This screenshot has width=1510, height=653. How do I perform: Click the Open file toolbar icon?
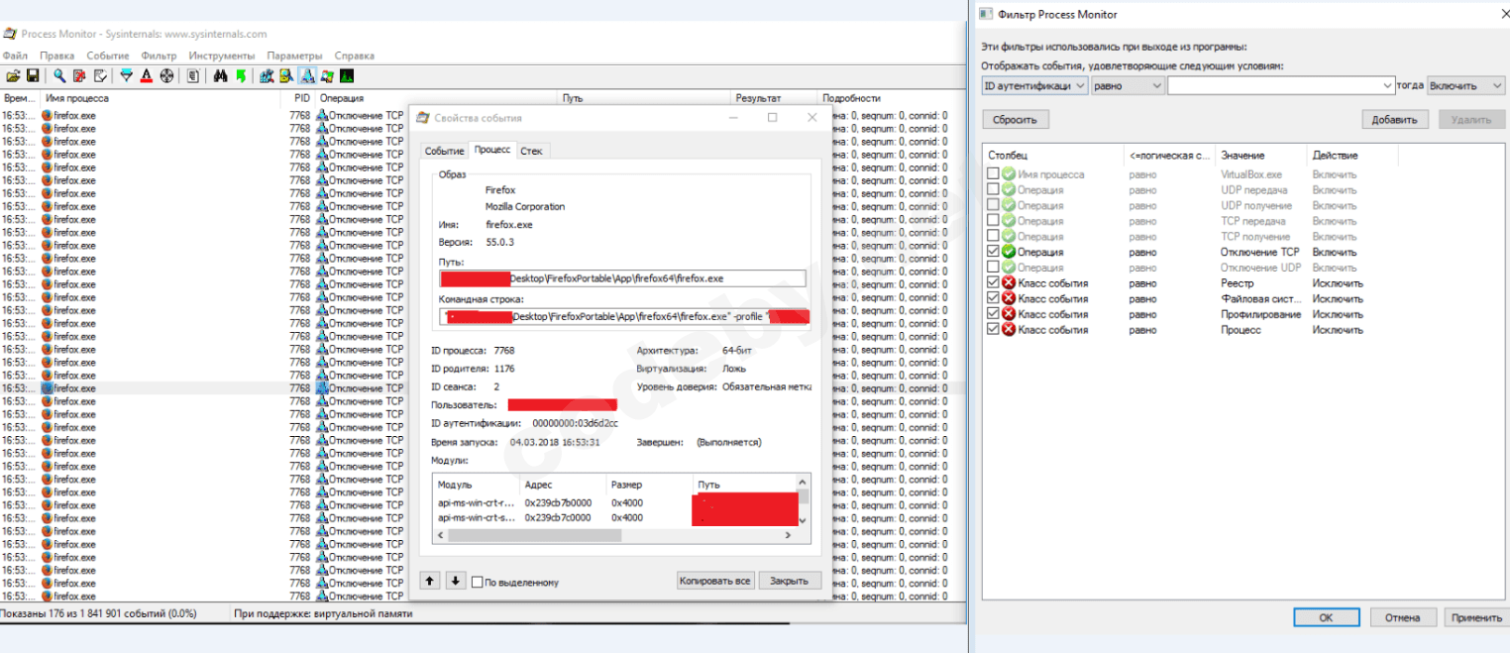point(13,76)
